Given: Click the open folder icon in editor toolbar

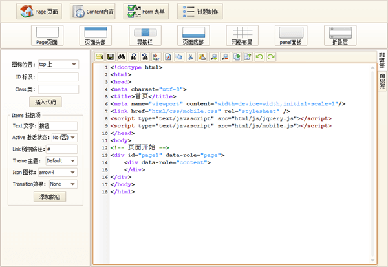Looking at the screenshot, I should (100, 58).
